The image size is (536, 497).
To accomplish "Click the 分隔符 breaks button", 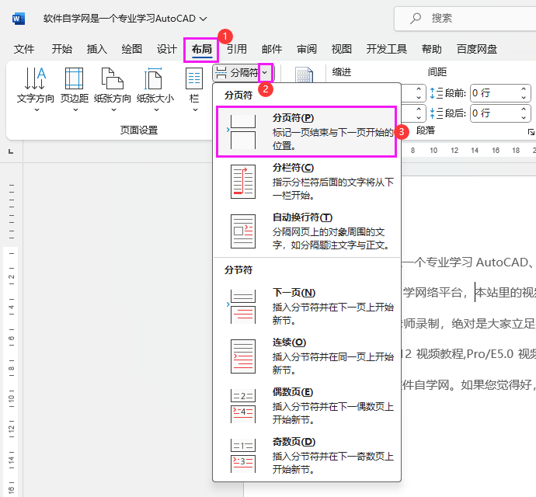I will tap(237, 73).
